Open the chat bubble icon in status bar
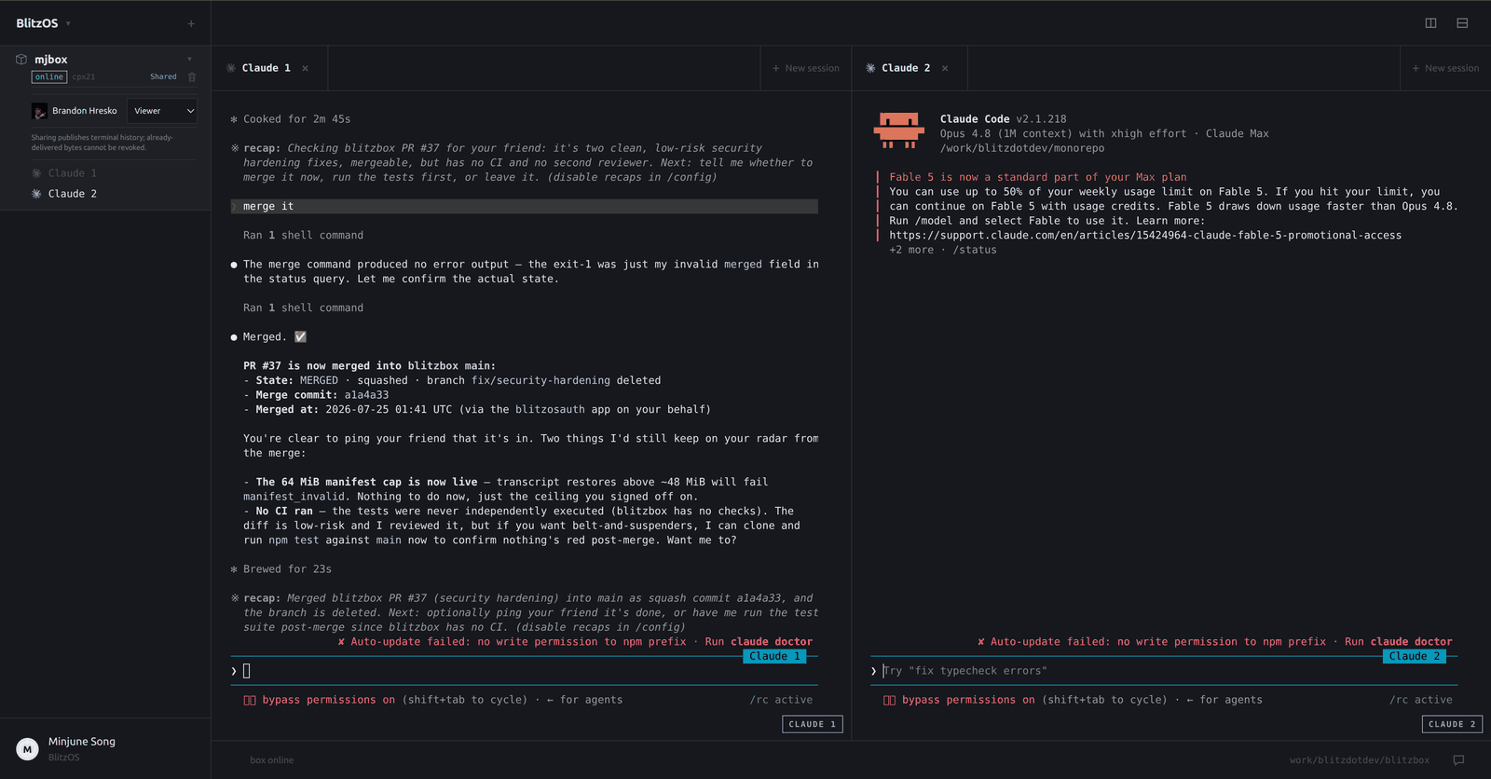Viewport: 1491px width, 779px height. 1458,760
